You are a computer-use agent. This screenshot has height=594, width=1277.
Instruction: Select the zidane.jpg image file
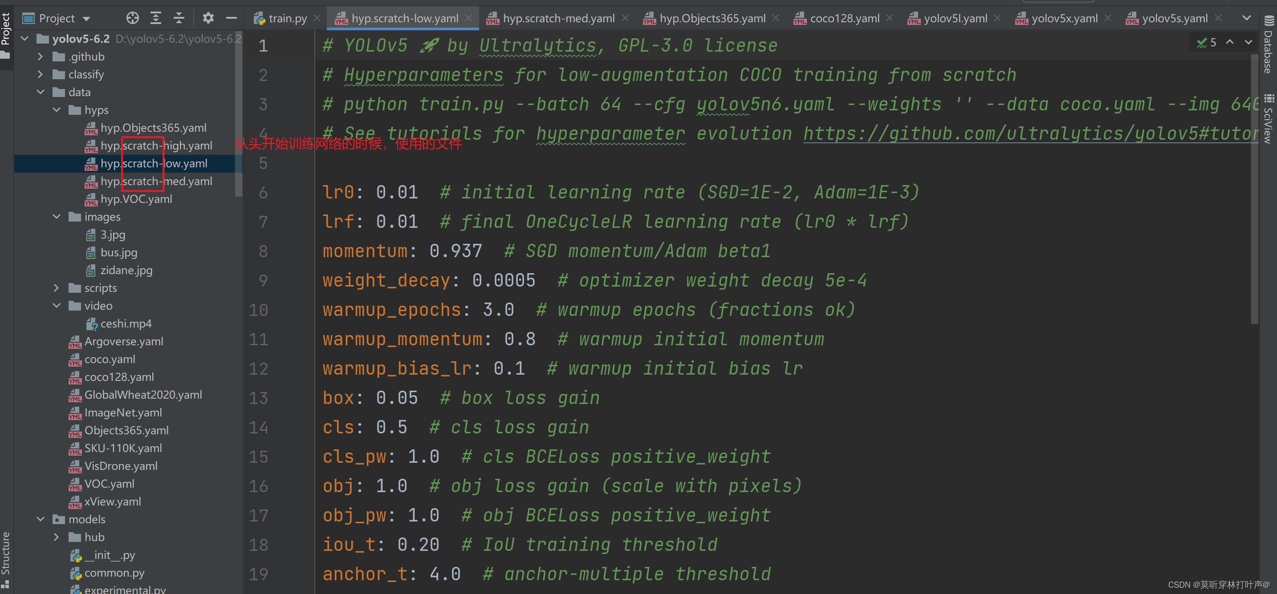(126, 271)
